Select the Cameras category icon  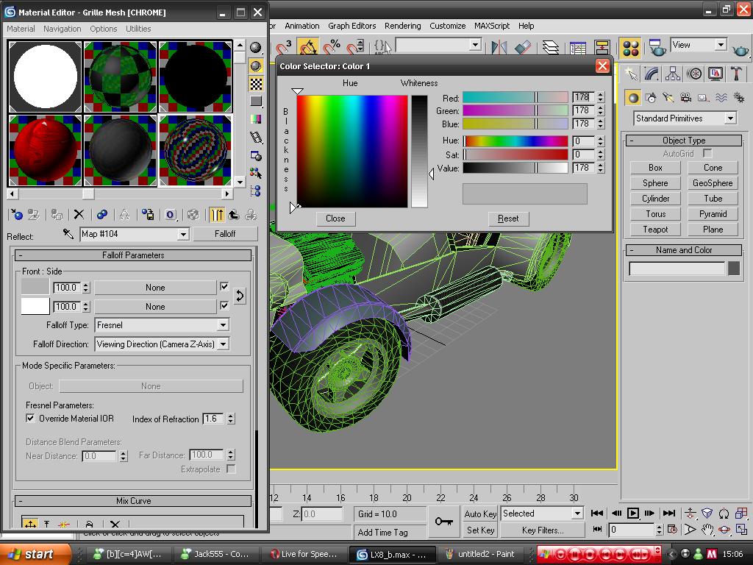pyautogui.click(x=685, y=98)
